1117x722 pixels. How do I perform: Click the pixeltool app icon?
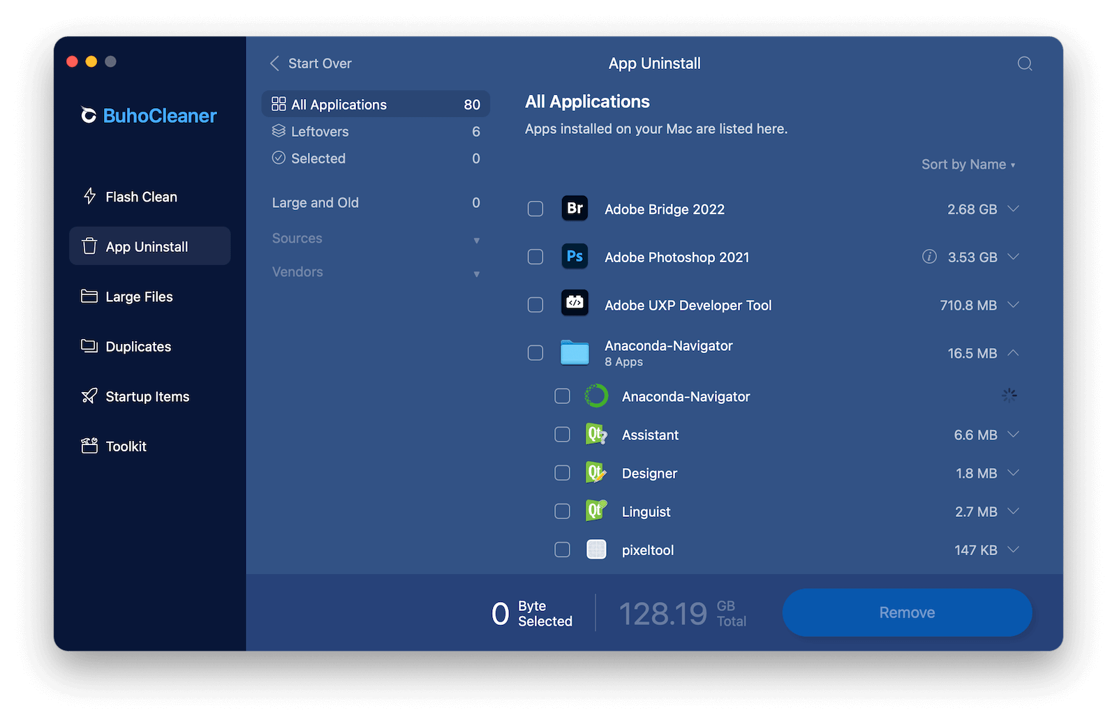click(x=596, y=549)
